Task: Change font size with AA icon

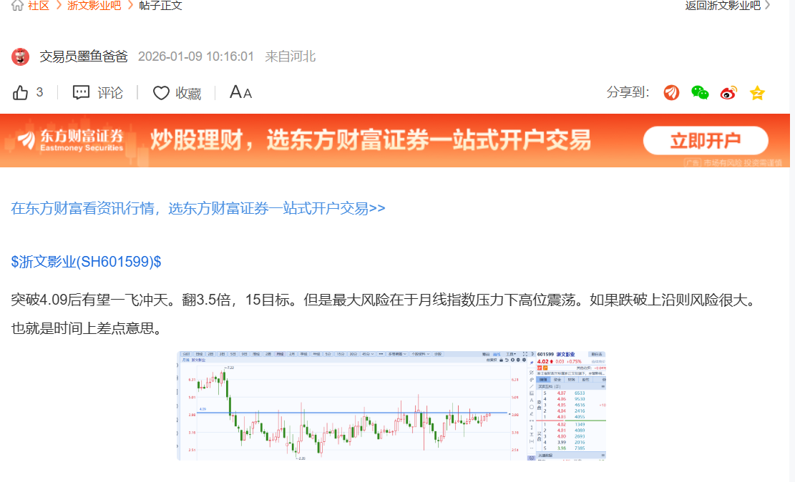Action: click(x=240, y=92)
